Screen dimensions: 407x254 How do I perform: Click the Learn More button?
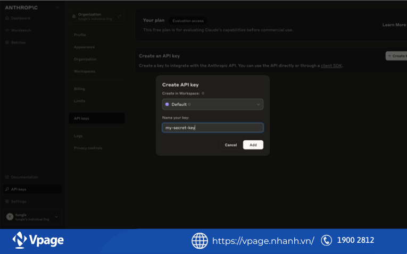pyautogui.click(x=394, y=25)
